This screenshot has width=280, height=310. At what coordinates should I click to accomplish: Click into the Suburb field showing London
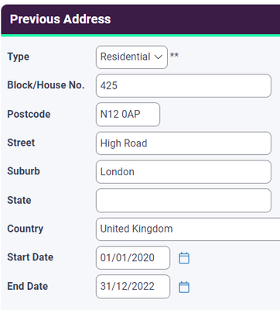[183, 172]
